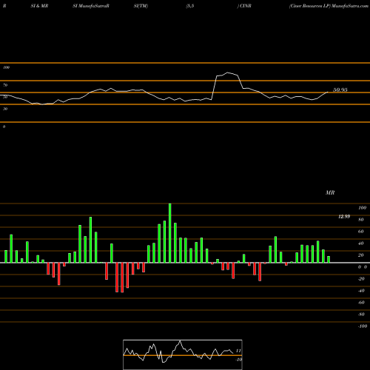Click the SI(TM) header label
This screenshot has height=370, width=370.
[141, 6]
